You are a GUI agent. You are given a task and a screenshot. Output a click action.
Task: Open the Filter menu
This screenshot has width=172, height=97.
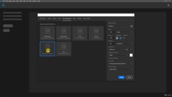click(24, 1)
